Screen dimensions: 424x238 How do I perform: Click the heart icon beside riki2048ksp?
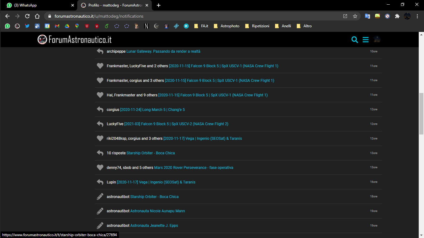pyautogui.click(x=100, y=138)
